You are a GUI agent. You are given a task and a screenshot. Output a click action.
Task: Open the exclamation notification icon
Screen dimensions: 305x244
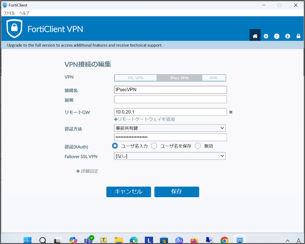click(277, 36)
